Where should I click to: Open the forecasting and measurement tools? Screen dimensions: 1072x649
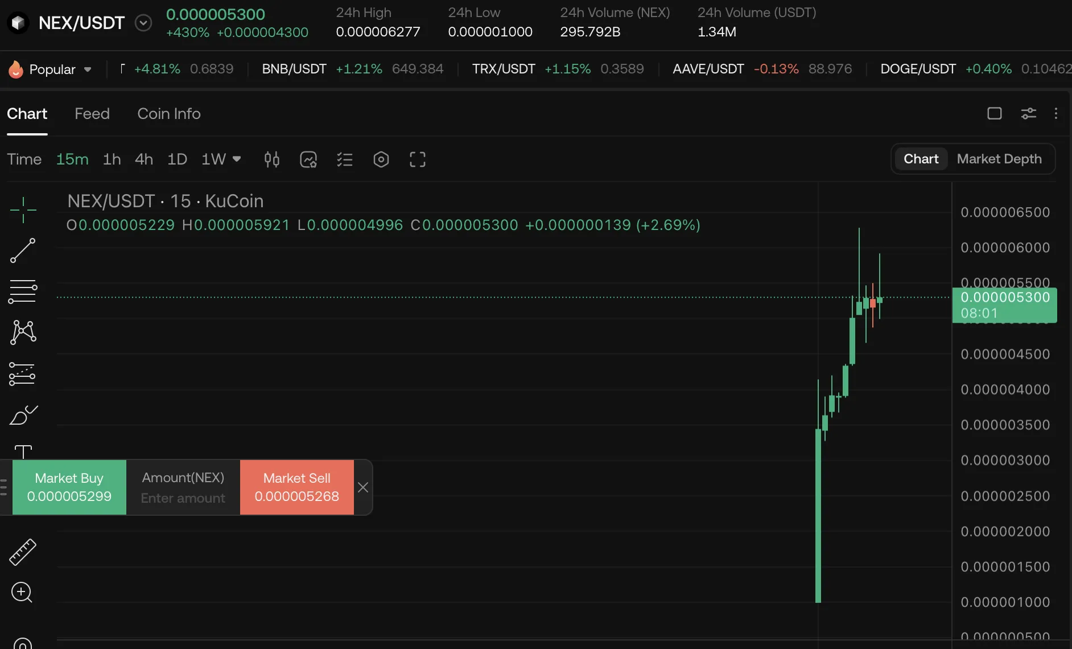point(22,374)
